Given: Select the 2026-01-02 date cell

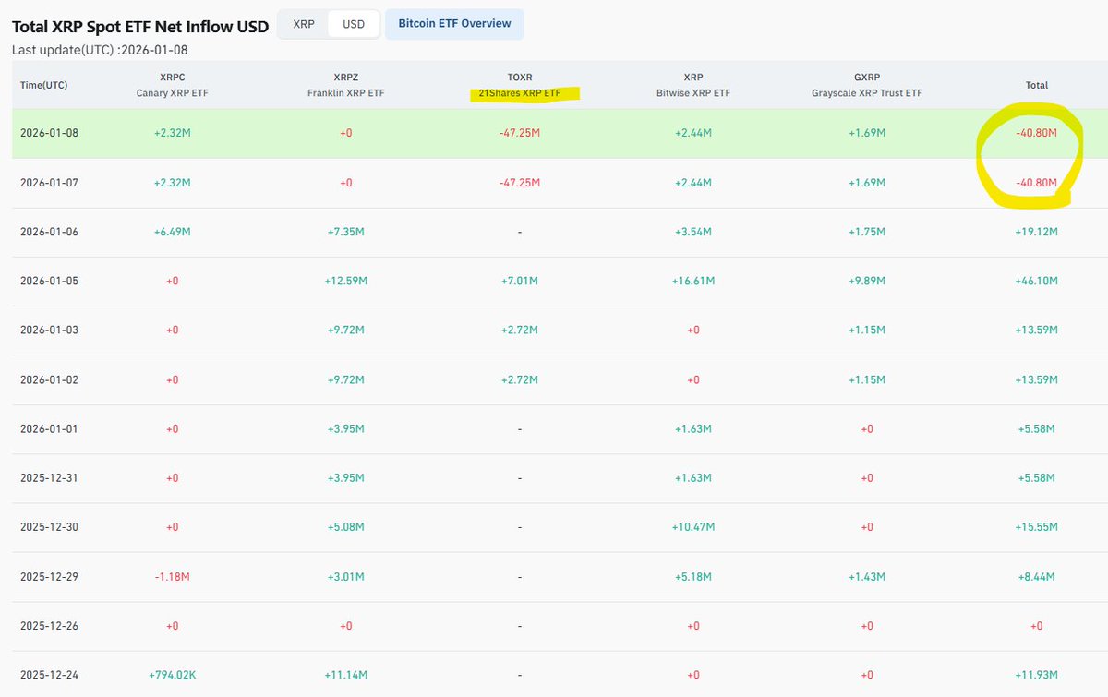Looking at the screenshot, I should coord(50,379).
